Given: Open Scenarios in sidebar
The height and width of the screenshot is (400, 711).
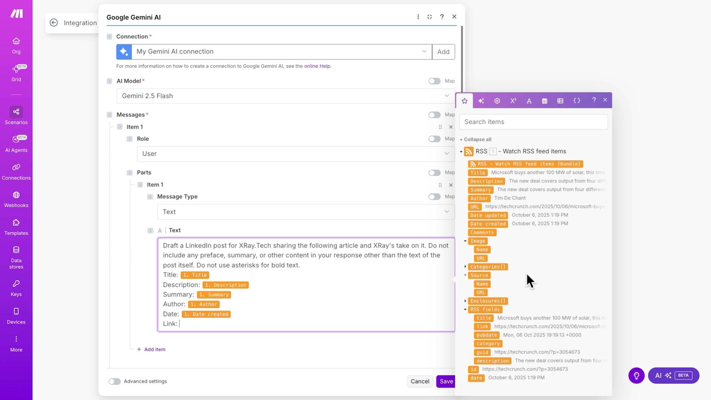Looking at the screenshot, I should (x=16, y=116).
